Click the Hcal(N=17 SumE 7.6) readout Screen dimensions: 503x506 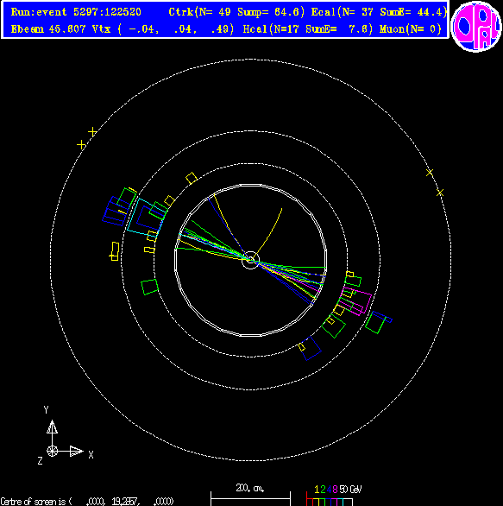(x=308, y=29)
